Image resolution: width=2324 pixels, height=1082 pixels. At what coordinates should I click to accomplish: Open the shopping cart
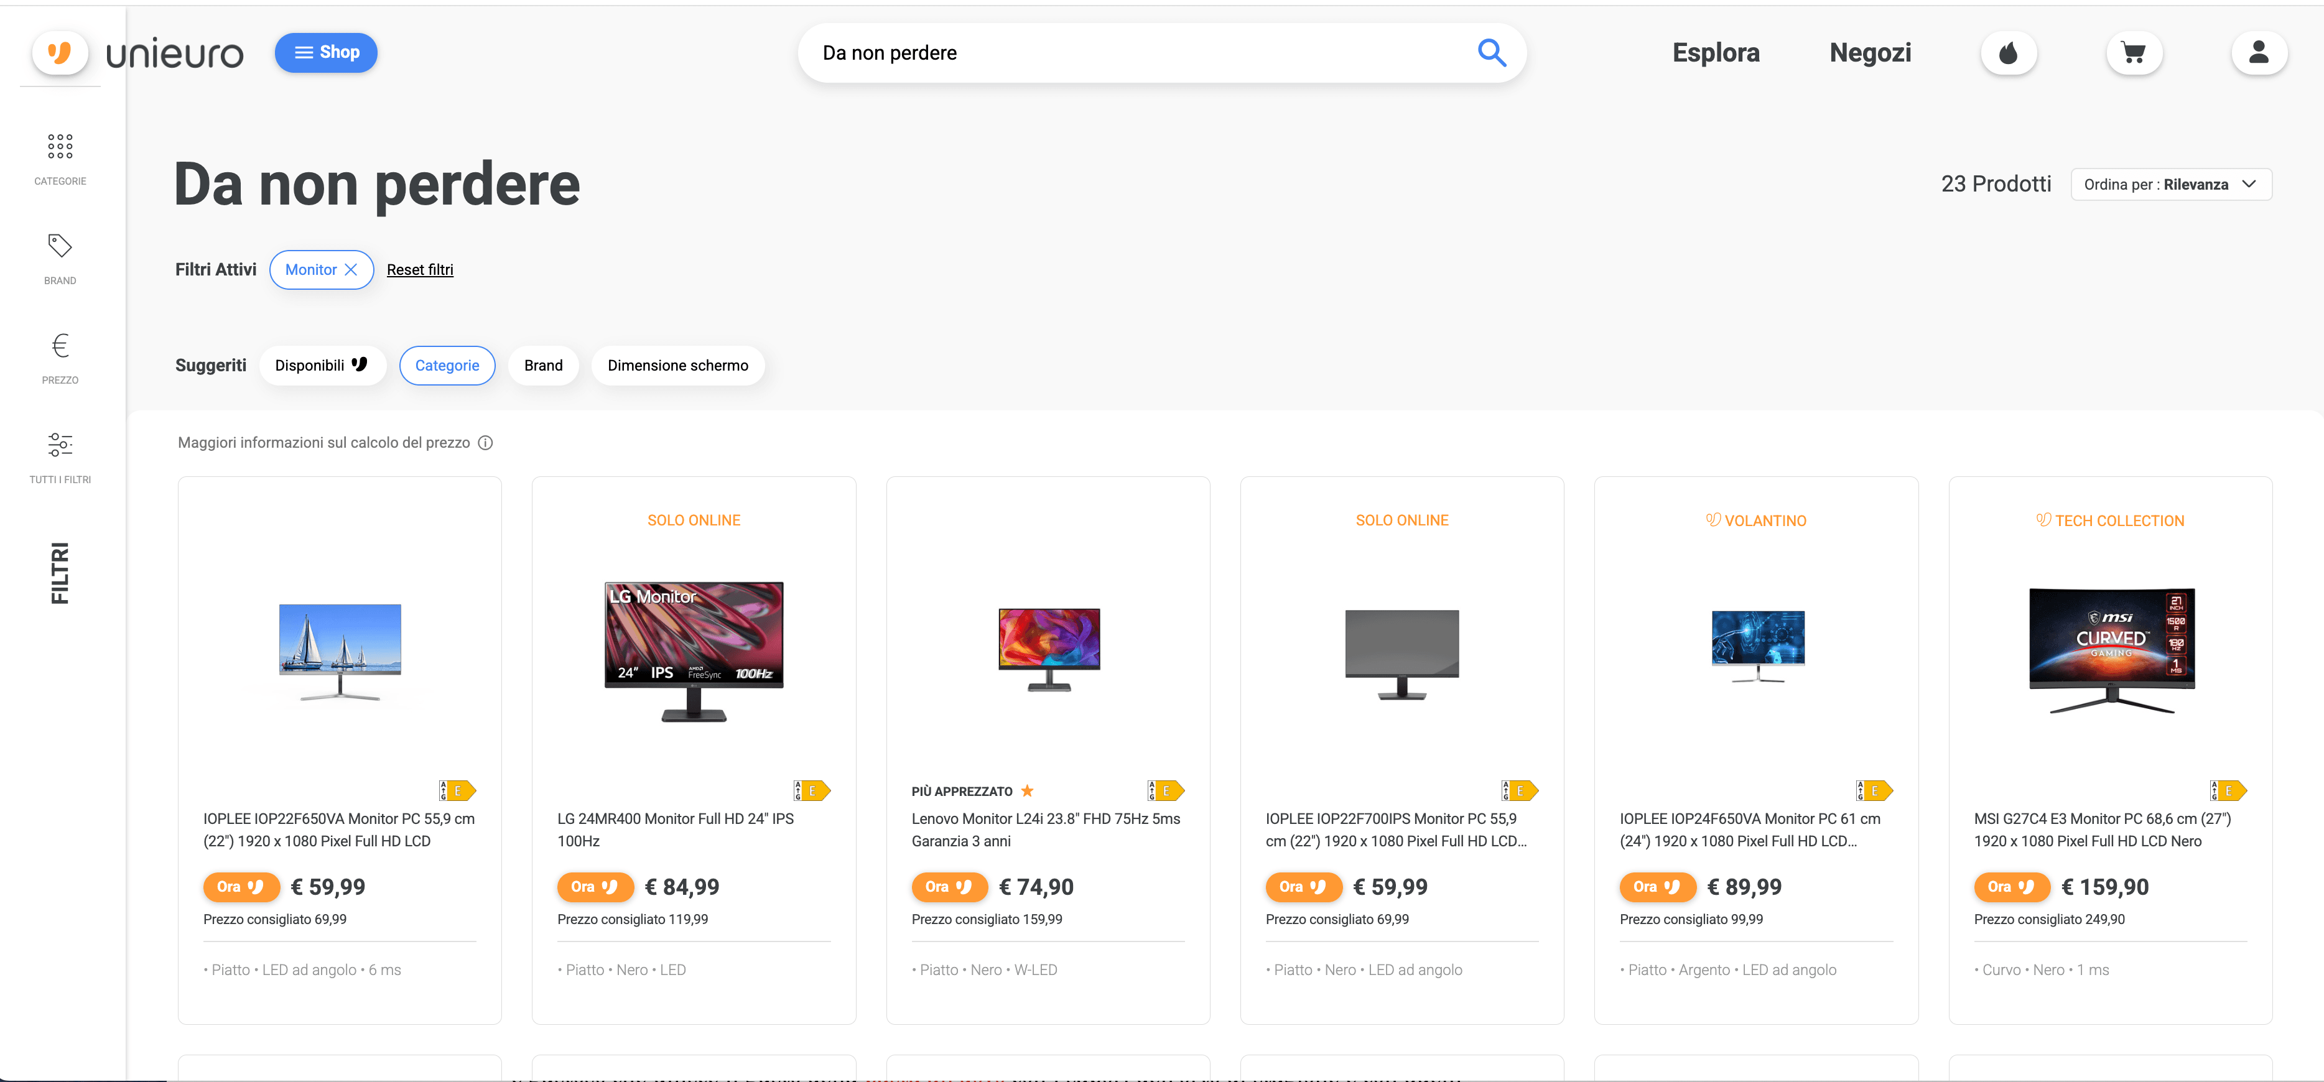coord(2133,53)
